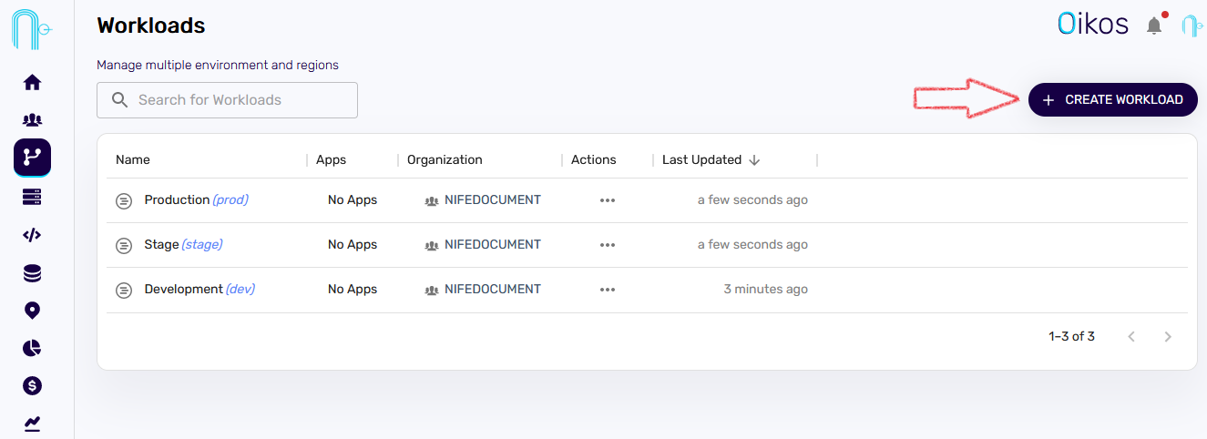Open the Home icon in sidebar
This screenshot has width=1207, height=439.
click(32, 83)
